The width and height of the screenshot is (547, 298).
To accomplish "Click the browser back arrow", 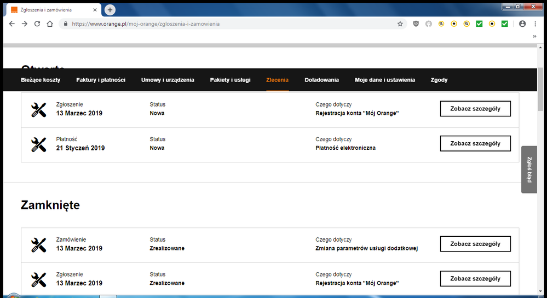I will pyautogui.click(x=11, y=24).
